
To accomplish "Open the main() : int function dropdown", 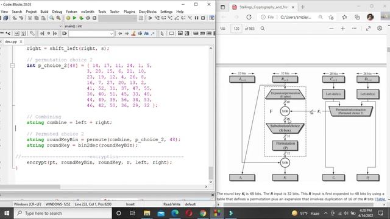I will 140,26.
